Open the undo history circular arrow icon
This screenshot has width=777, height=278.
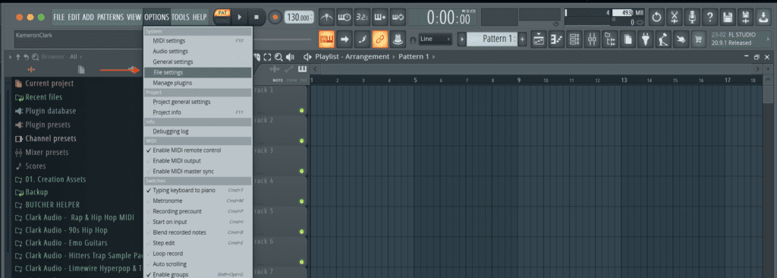pos(656,17)
